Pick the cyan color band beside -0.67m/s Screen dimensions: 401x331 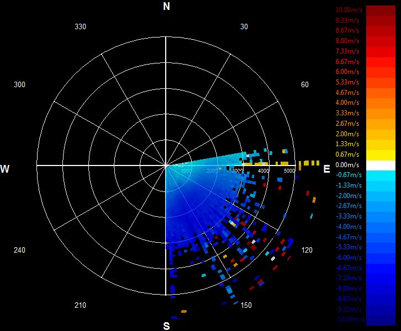point(381,176)
